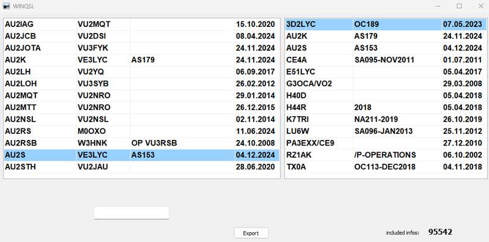
Task: Maximize the WINQSL window
Action: [459, 6]
